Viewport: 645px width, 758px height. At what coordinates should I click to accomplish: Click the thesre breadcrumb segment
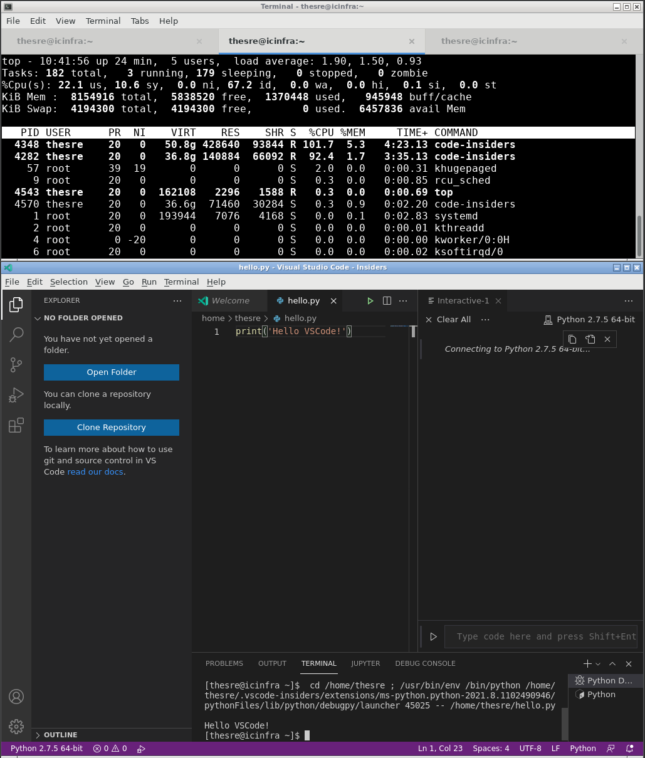[248, 318]
